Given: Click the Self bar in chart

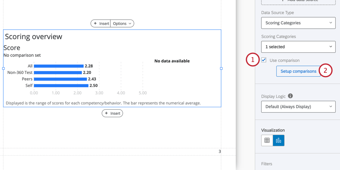Looking at the screenshot, I should pyautogui.click(x=61, y=85).
